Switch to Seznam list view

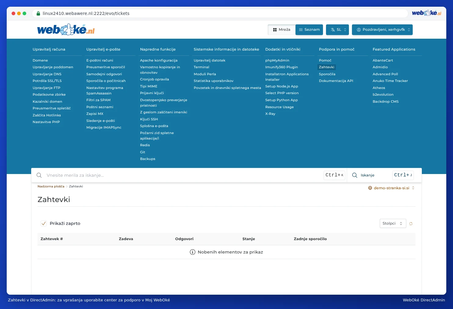click(x=309, y=30)
